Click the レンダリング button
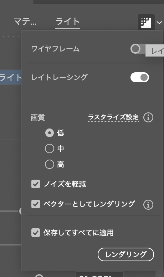Viewport: 164px width, 277px height. [x=126, y=254]
